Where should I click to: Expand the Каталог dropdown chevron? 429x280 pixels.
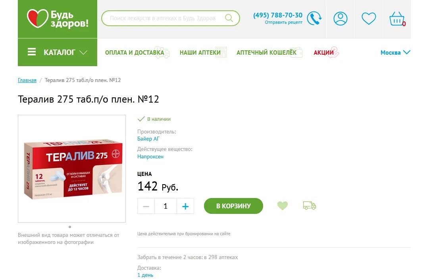(83, 52)
